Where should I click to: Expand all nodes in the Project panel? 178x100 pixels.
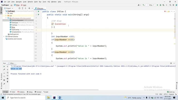[x=23, y=8]
